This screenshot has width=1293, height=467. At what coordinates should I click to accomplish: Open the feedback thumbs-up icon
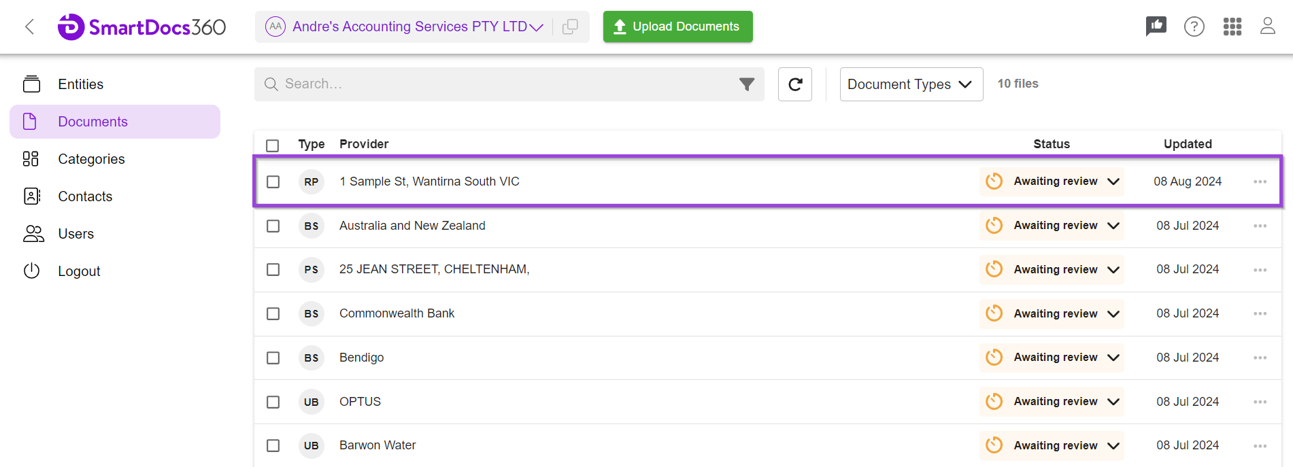tap(1156, 27)
